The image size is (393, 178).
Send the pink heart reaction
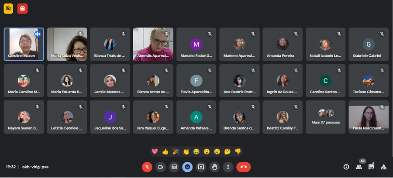pyautogui.click(x=155, y=151)
